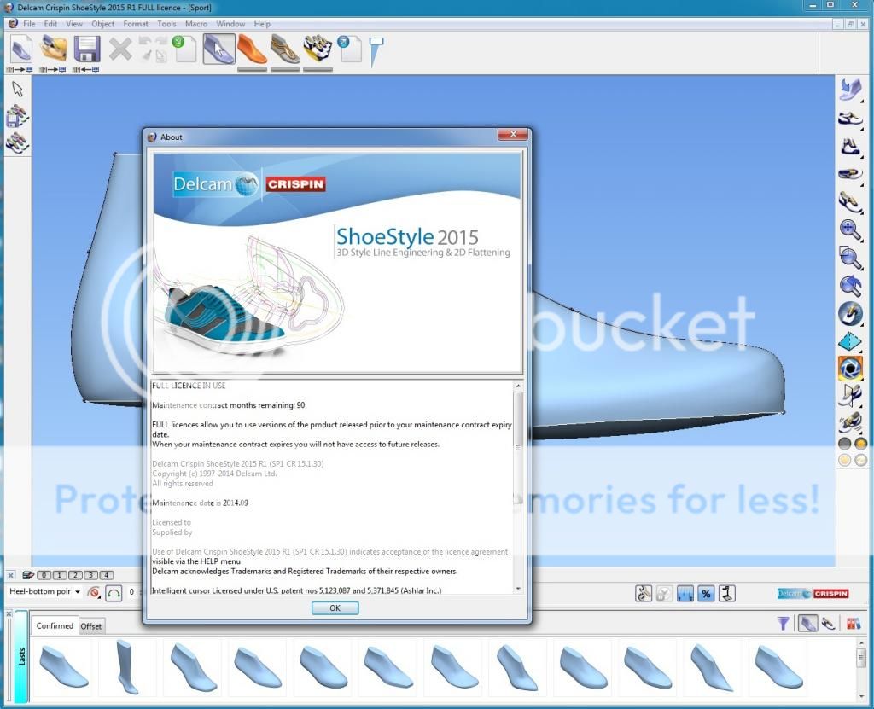The width and height of the screenshot is (874, 709).
Task: Select the arrow pointer tool
Action: click(x=17, y=90)
